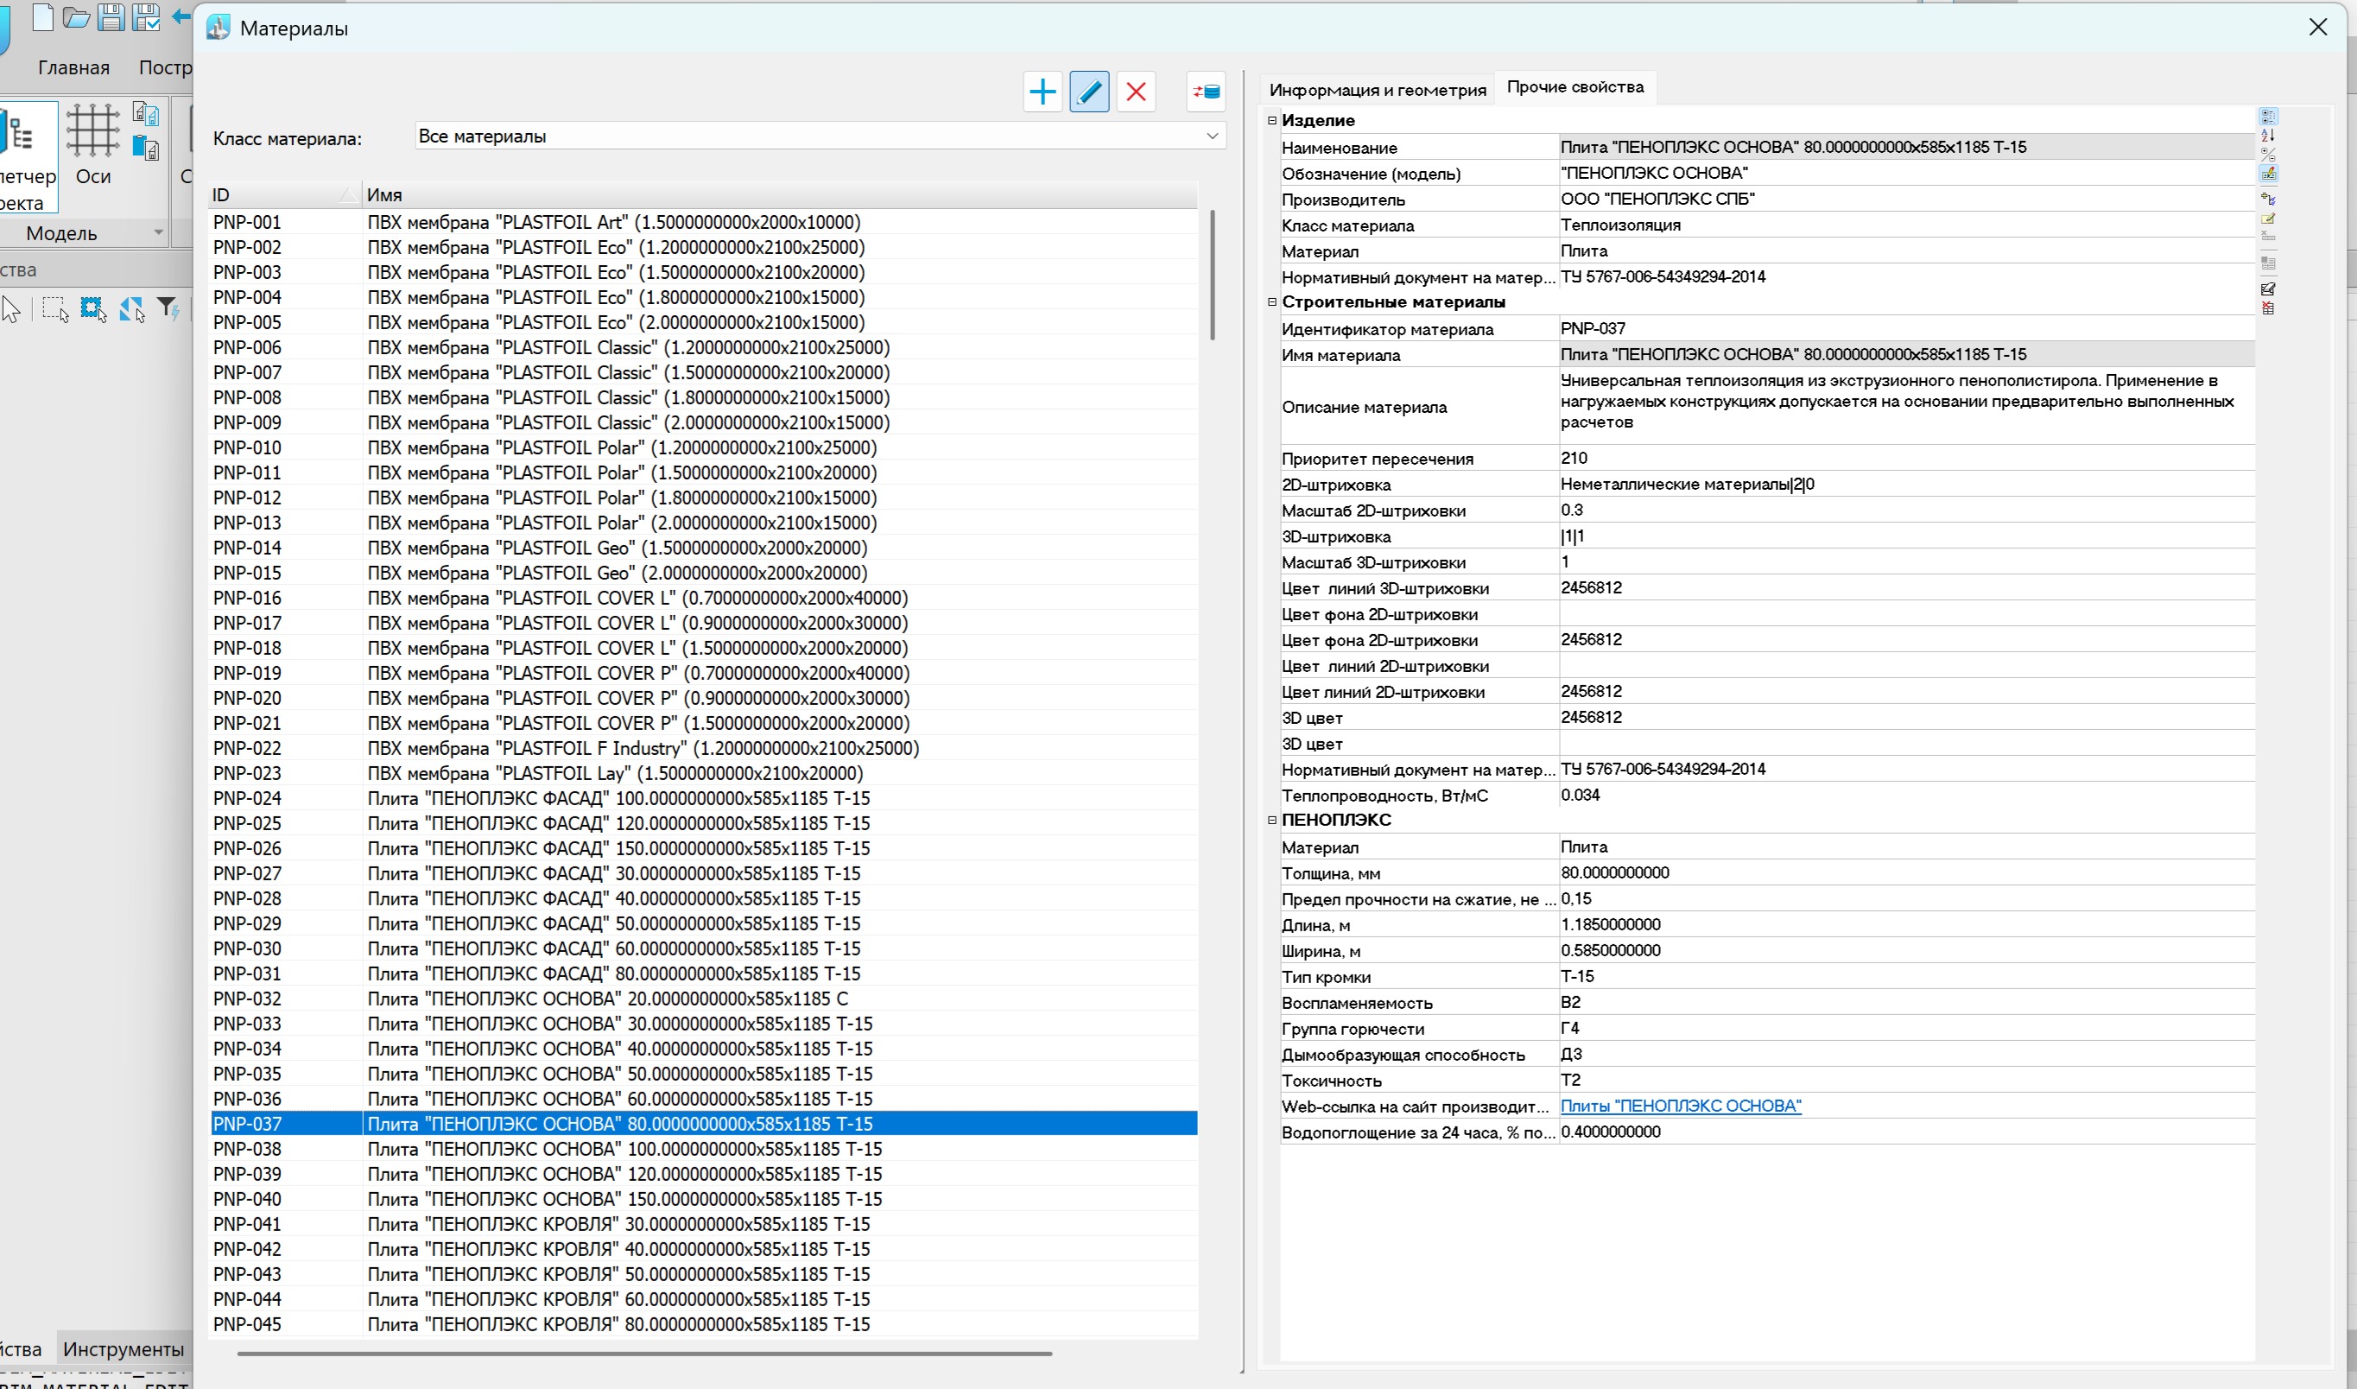Click the quick filter funnel icon
Viewport: 2357px width, 1389px height.
[x=168, y=309]
